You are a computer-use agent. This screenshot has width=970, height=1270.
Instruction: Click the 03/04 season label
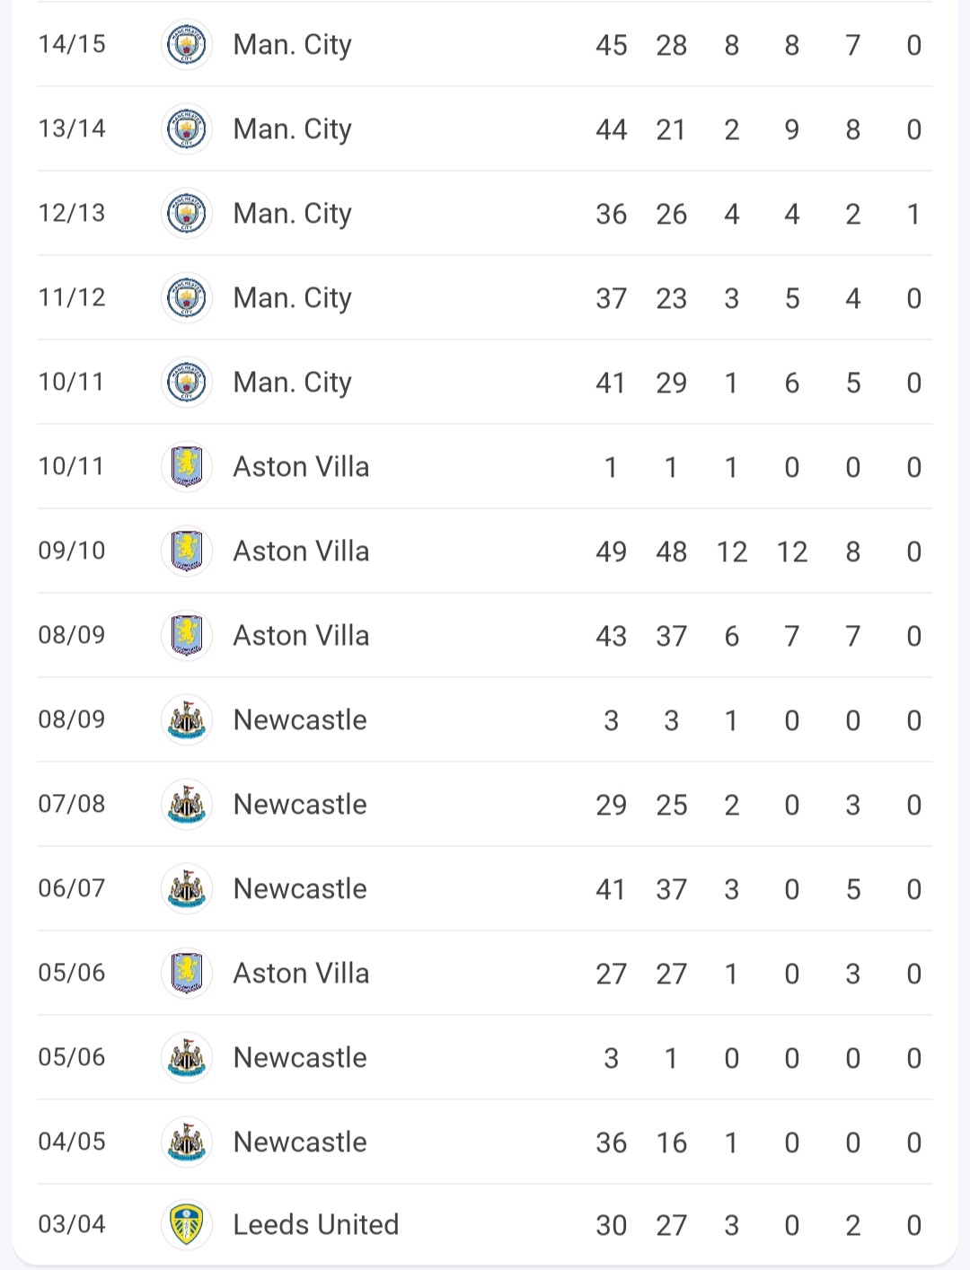click(72, 1224)
